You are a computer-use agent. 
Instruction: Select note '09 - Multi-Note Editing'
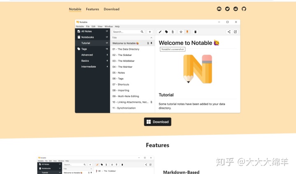pyautogui.click(x=132, y=96)
